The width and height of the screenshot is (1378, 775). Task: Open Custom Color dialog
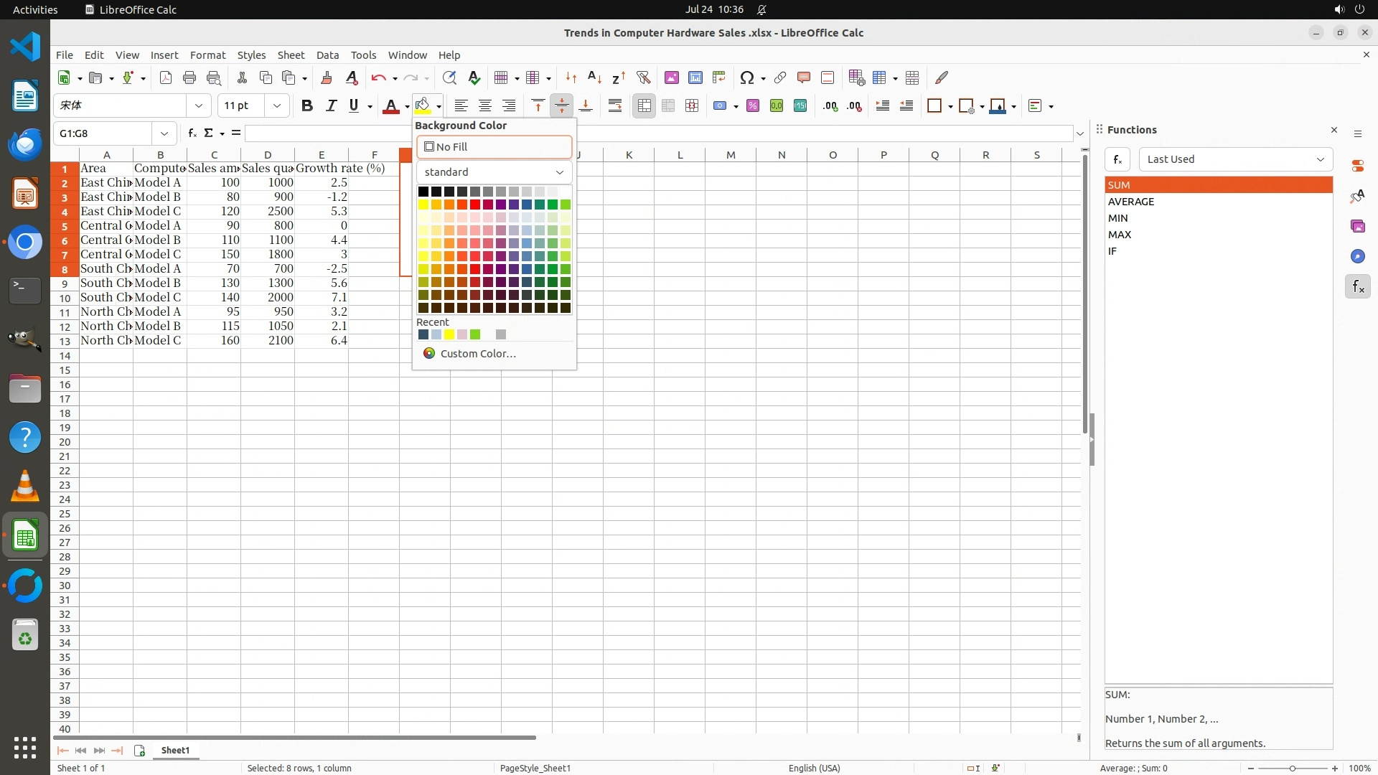[x=477, y=354]
